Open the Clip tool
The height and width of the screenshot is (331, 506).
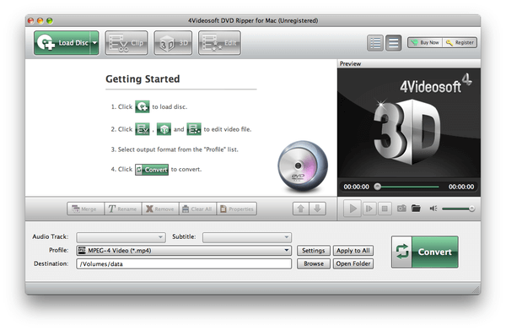point(126,43)
